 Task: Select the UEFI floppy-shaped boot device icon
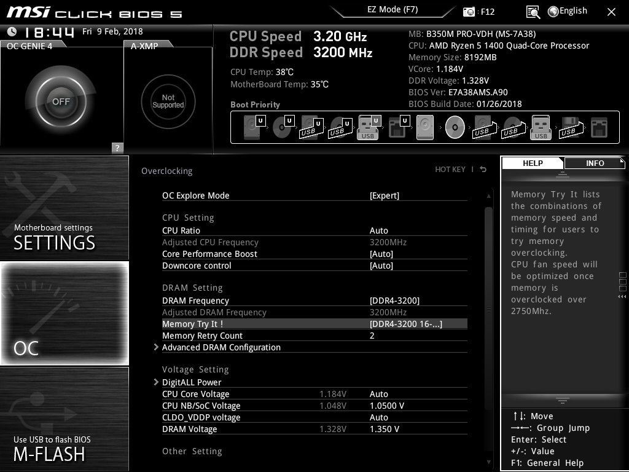(x=398, y=127)
